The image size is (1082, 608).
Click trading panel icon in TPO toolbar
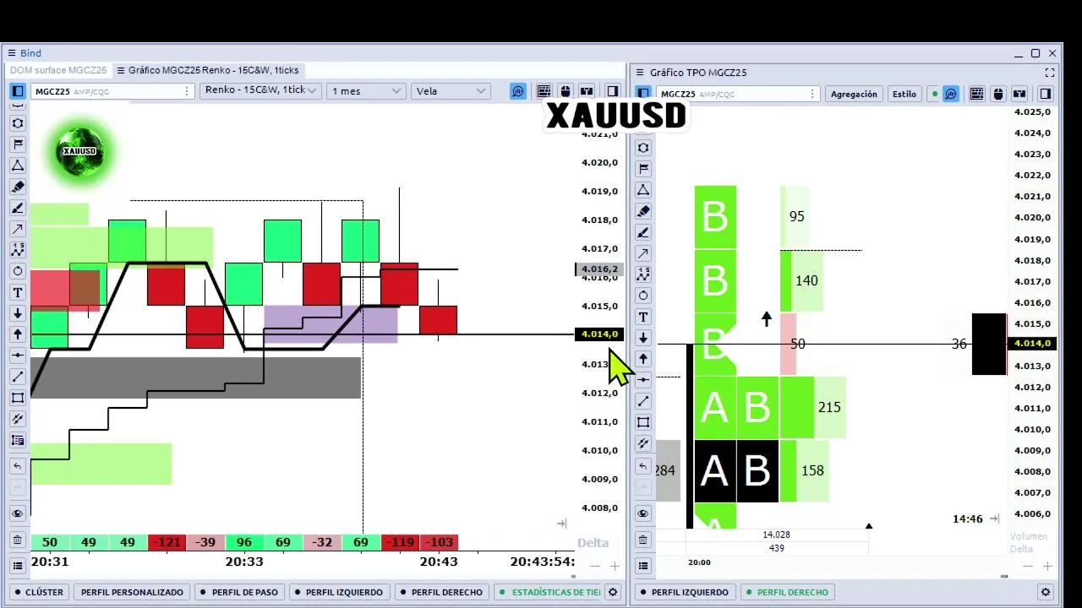1019,94
